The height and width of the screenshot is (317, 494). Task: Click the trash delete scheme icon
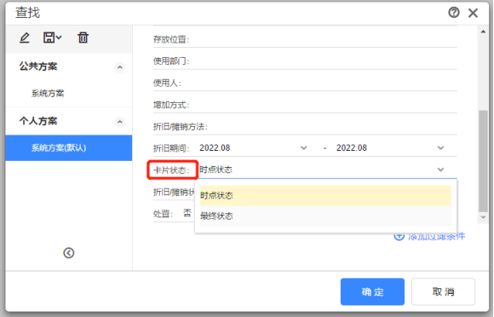pyautogui.click(x=83, y=37)
